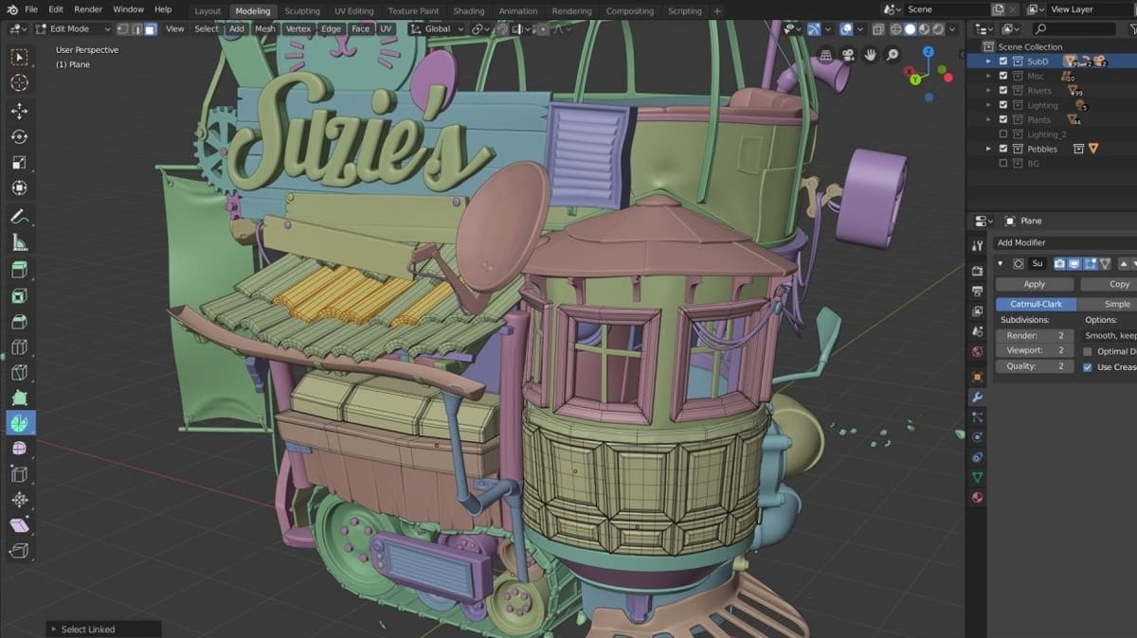1137x638 pixels.
Task: Switch to face select mode
Action: point(150,28)
